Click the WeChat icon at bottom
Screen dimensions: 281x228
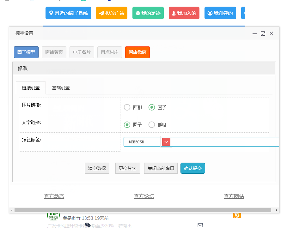tap(88, 225)
